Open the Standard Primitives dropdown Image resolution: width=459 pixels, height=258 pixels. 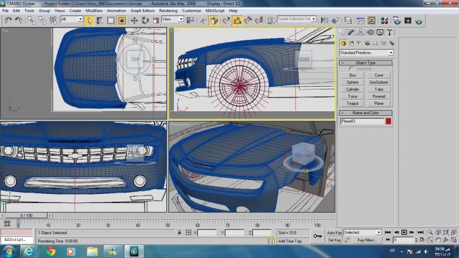pos(366,53)
